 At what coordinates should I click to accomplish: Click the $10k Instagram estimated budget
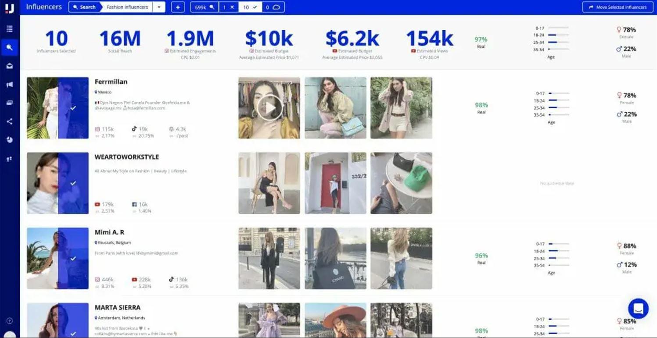(269, 39)
